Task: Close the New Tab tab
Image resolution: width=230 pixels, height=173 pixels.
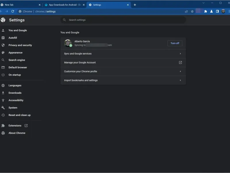Action: (x=39, y=5)
